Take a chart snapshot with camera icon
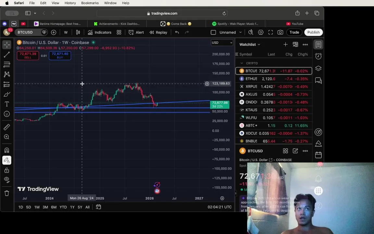 tap(280, 32)
